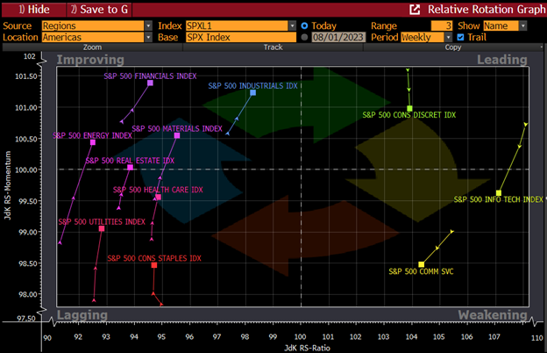
Task: Open the Source Regions dropdown
Action: point(149,25)
